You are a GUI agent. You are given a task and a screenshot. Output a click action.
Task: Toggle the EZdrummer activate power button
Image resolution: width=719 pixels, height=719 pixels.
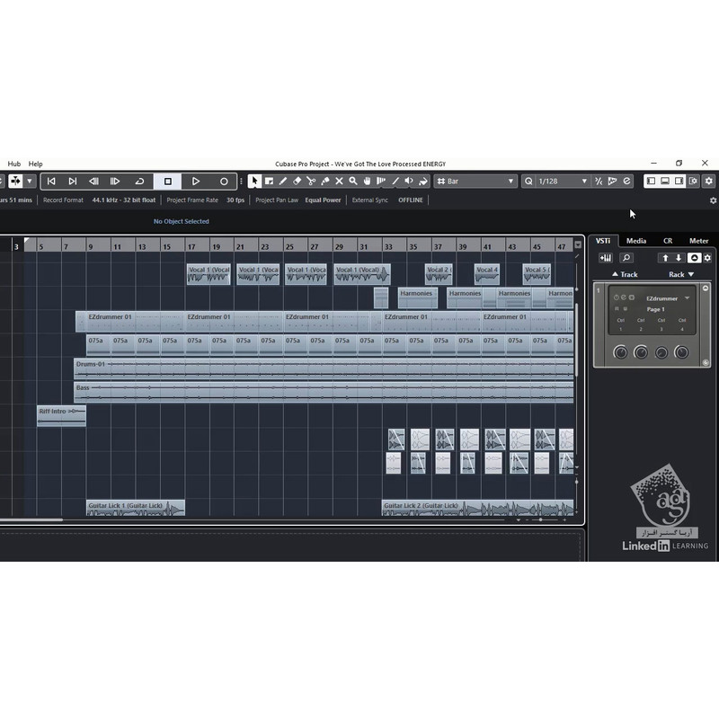[x=616, y=297]
